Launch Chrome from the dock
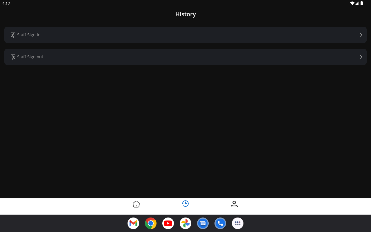The image size is (371, 232). pyautogui.click(x=151, y=223)
